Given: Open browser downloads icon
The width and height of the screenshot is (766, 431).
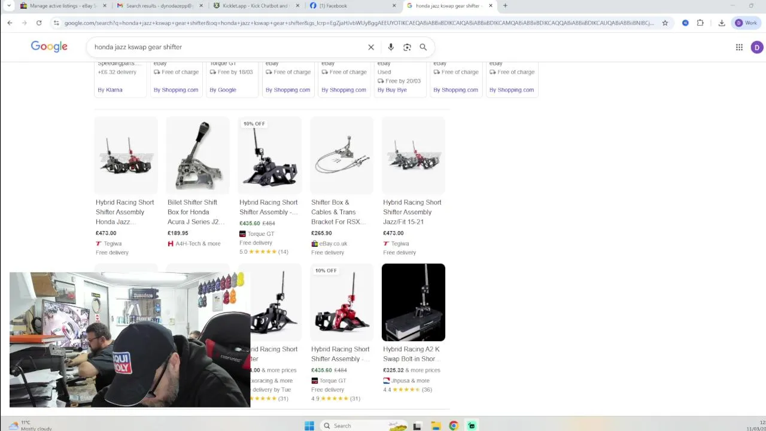Looking at the screenshot, I should [x=722, y=23].
